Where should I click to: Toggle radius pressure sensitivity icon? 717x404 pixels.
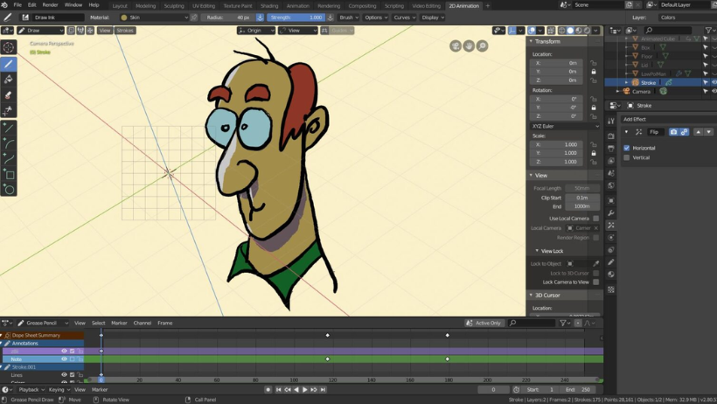(260, 17)
